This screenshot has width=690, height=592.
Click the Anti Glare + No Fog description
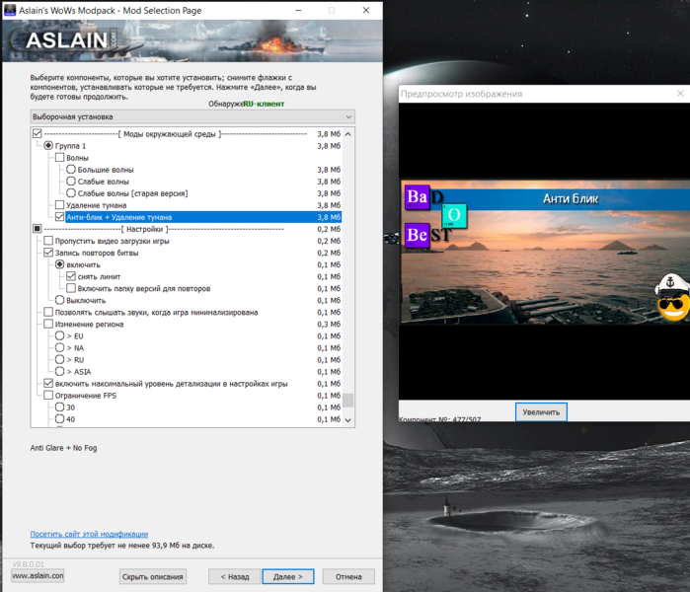[63, 448]
